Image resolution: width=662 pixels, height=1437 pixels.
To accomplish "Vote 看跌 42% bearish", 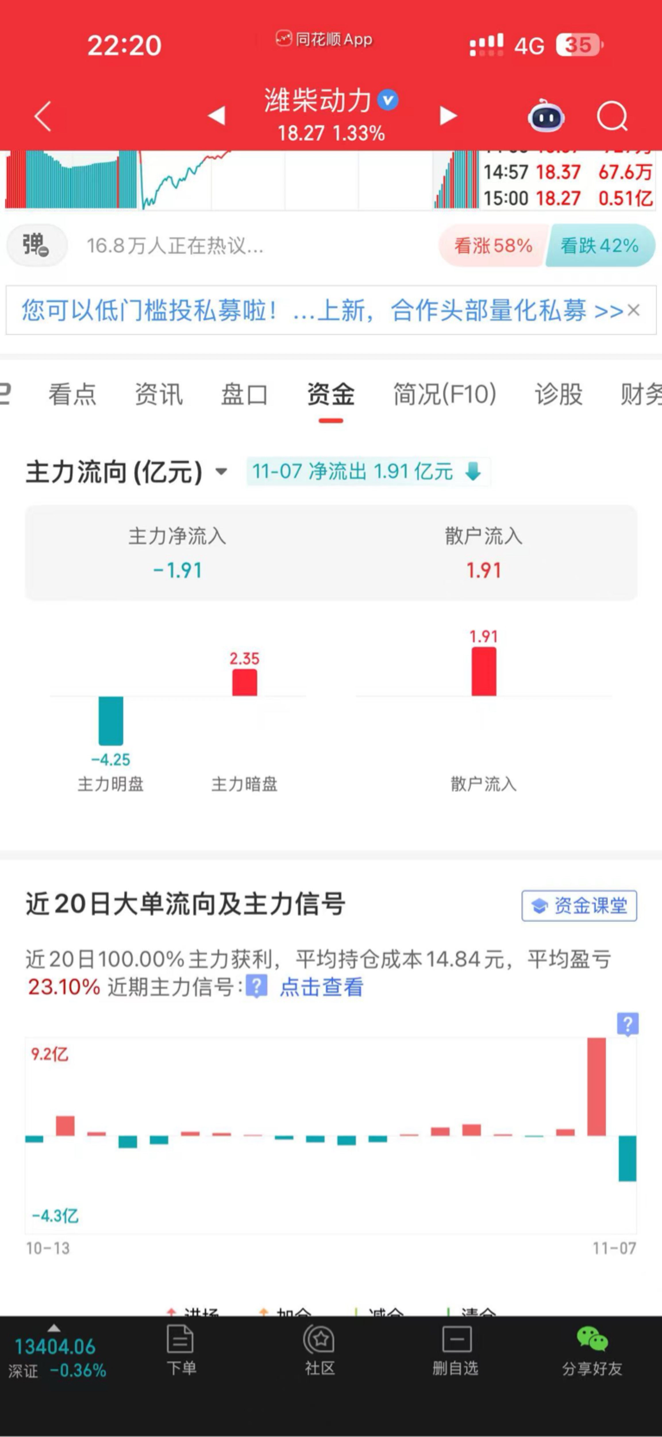I will tap(600, 245).
